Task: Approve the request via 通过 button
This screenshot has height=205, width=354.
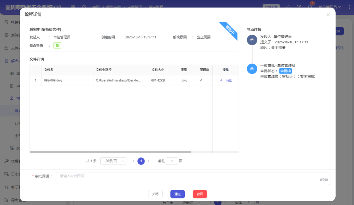Action: 177,194
